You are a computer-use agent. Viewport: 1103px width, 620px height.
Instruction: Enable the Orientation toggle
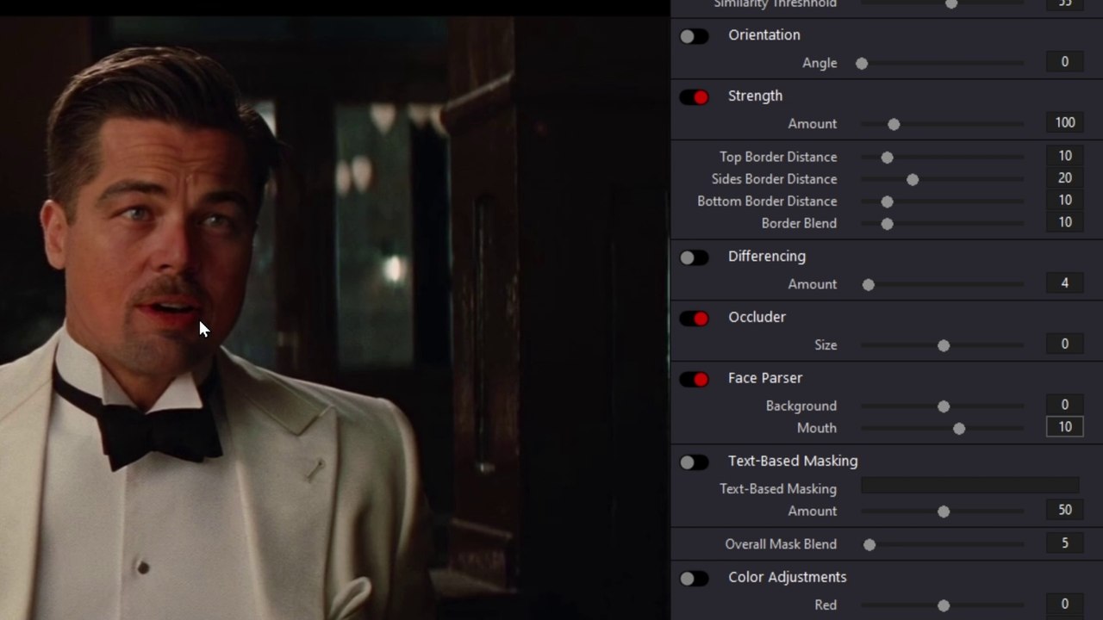[694, 36]
